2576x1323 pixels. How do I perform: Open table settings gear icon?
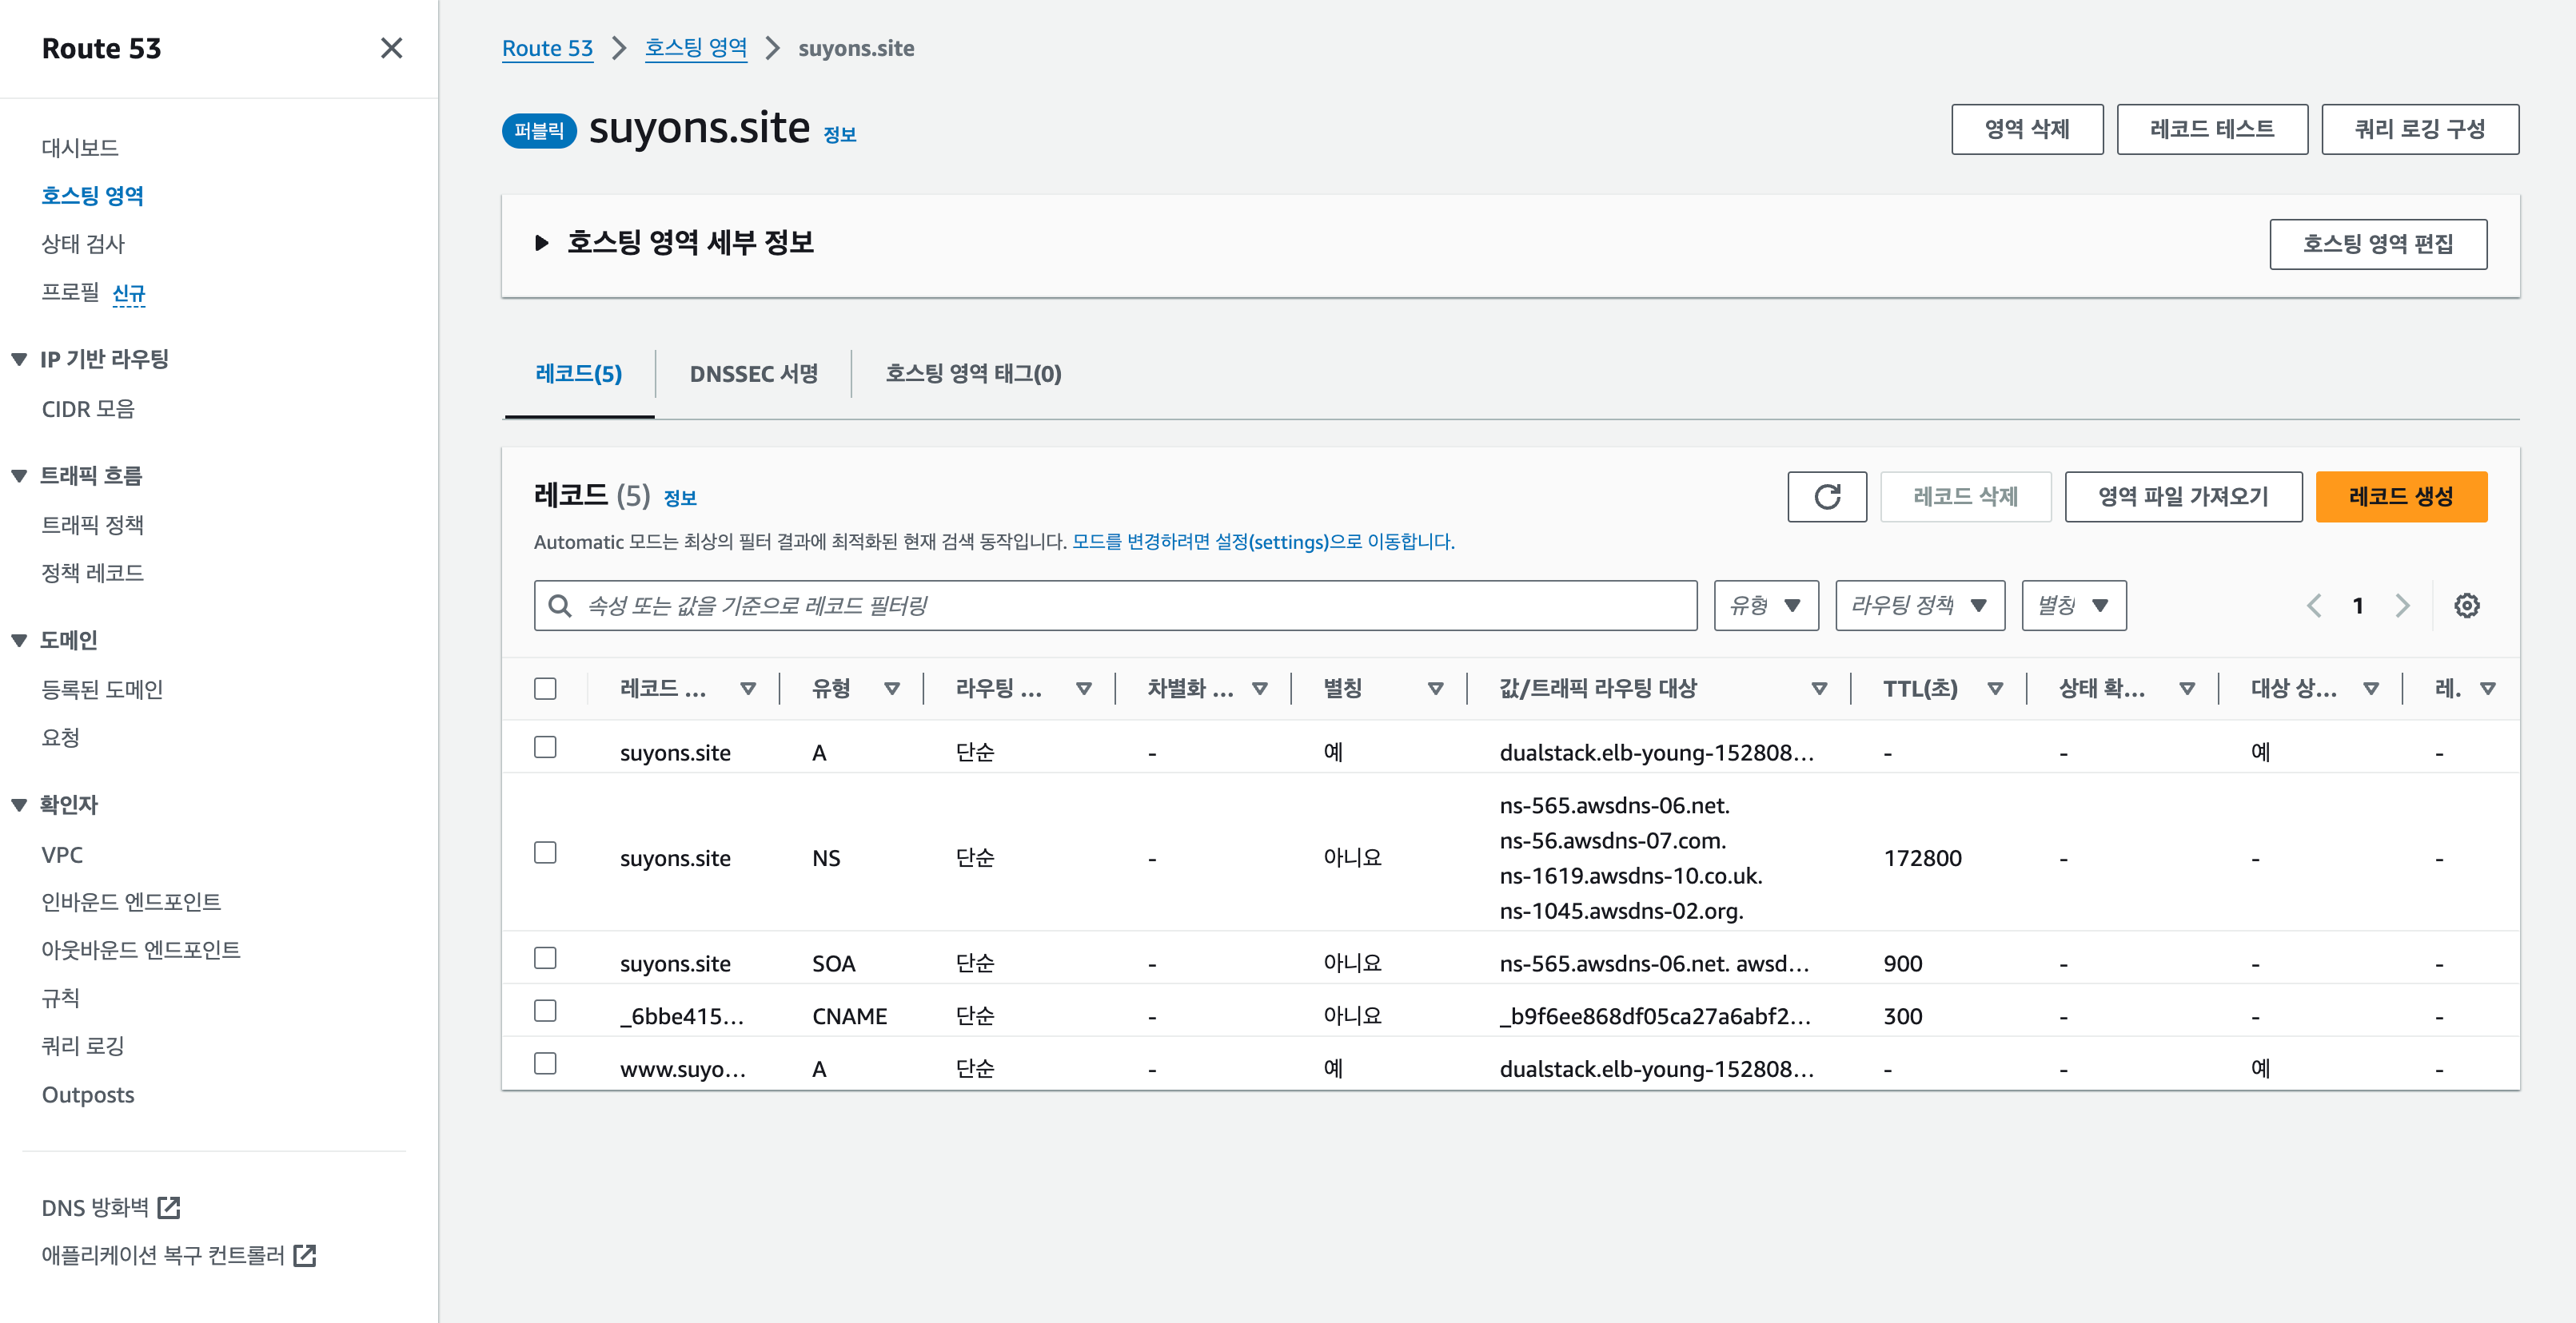2466,606
